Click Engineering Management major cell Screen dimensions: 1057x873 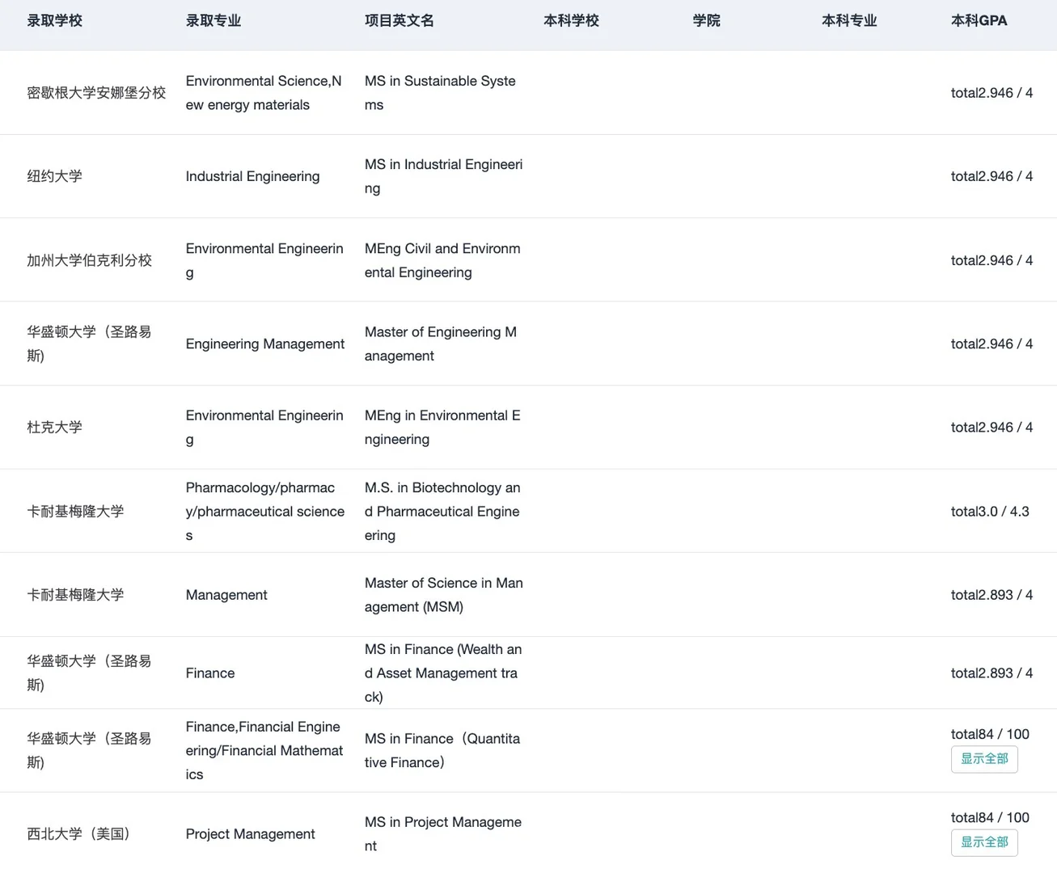265,344
